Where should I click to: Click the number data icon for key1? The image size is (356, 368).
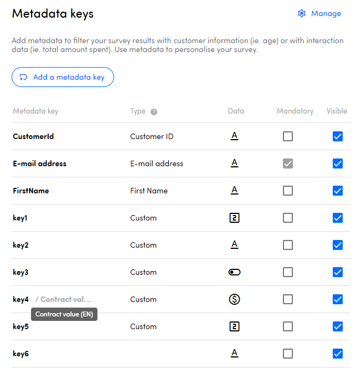click(x=234, y=218)
